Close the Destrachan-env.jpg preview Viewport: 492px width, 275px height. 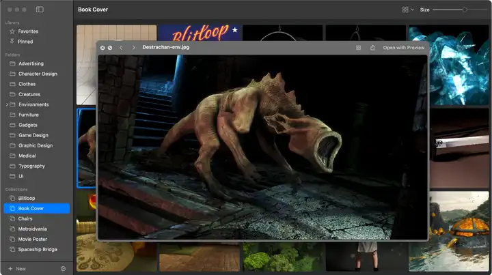click(102, 48)
